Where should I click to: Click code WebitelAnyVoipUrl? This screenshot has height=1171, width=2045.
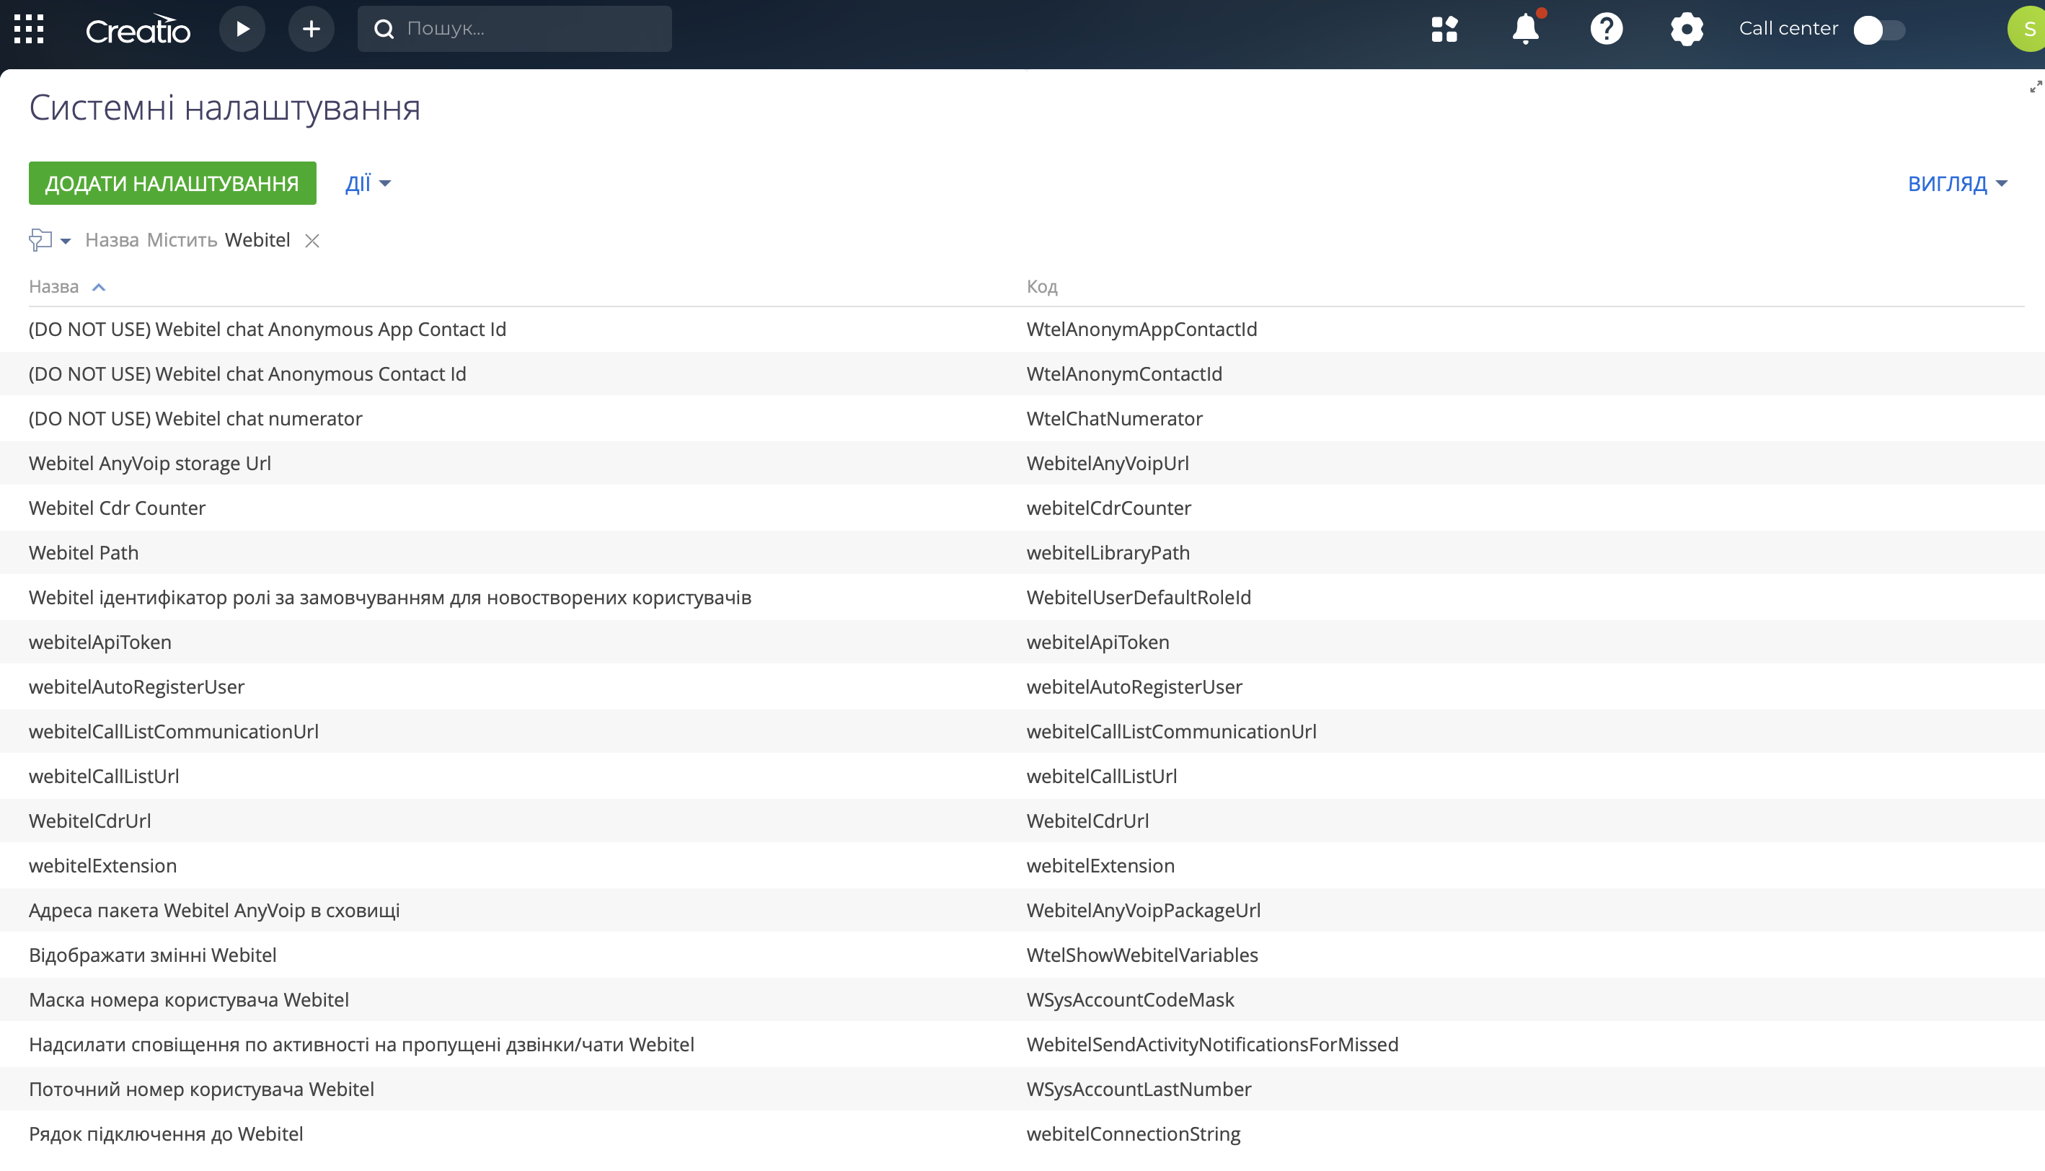click(x=1108, y=463)
